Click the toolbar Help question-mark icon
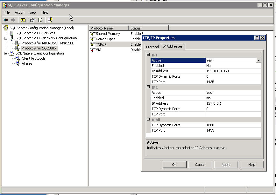The height and width of the screenshot is (195, 276). pyautogui.click(x=50, y=20)
